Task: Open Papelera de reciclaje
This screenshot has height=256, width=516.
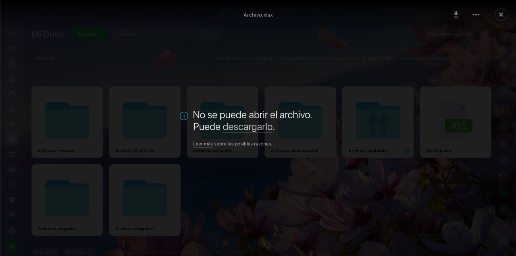Action: coord(449,34)
